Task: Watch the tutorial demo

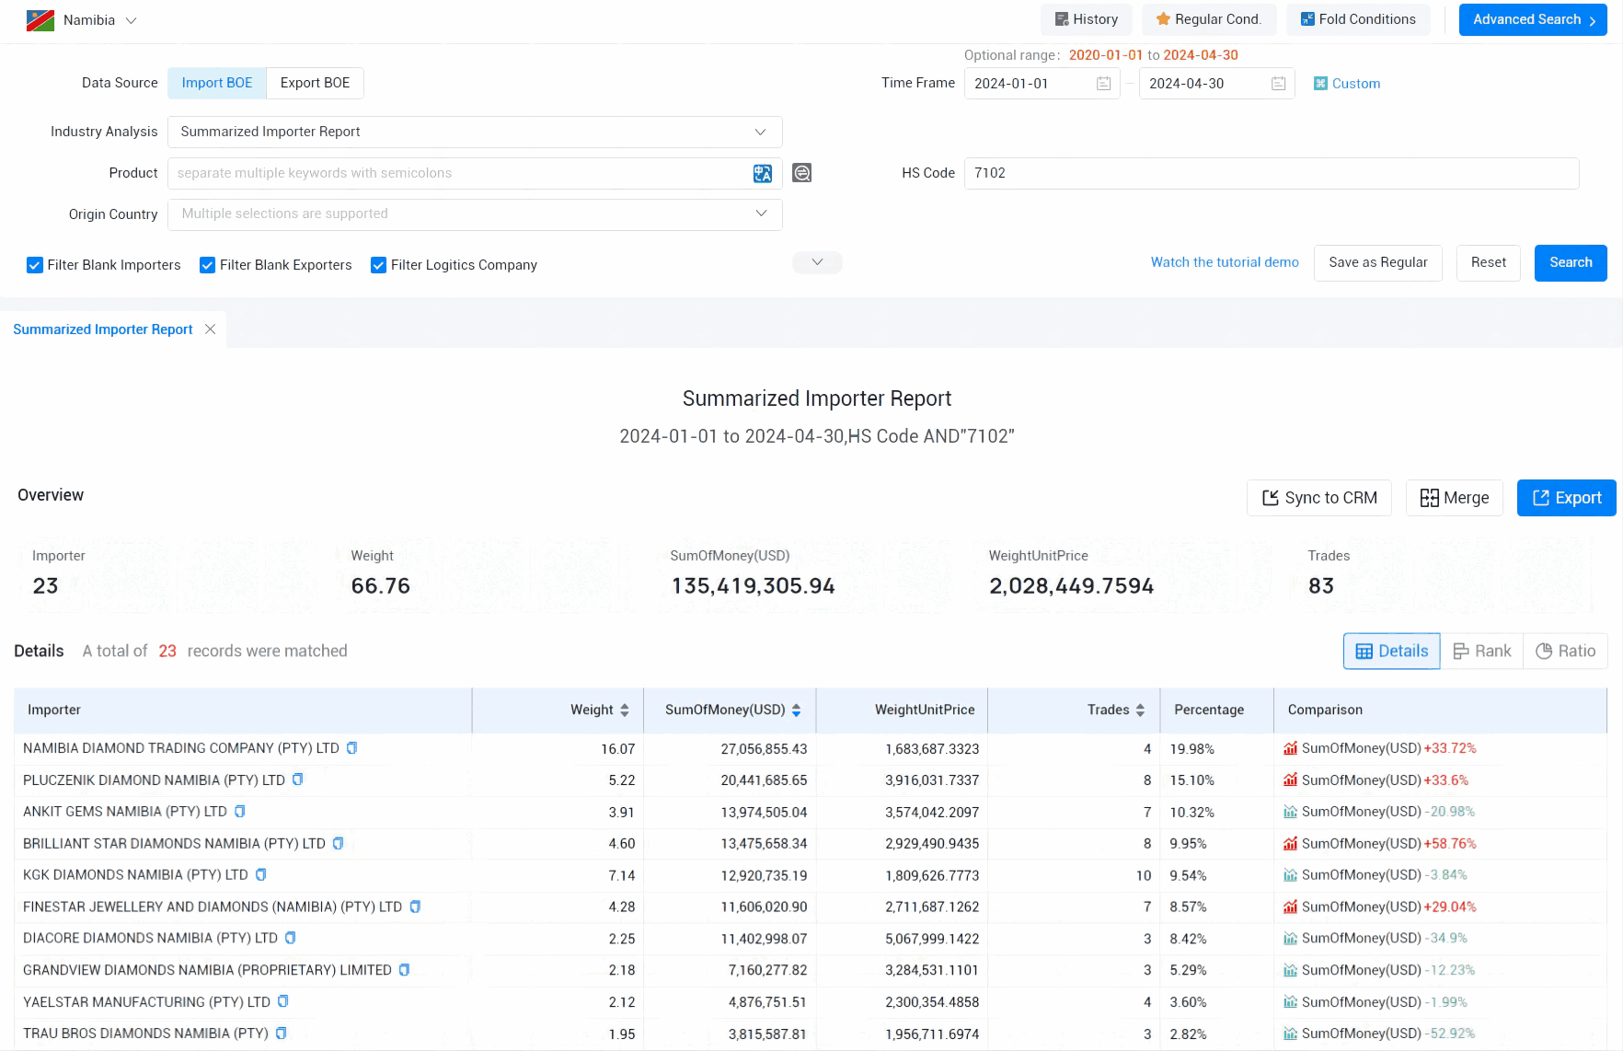Action: [1225, 262]
